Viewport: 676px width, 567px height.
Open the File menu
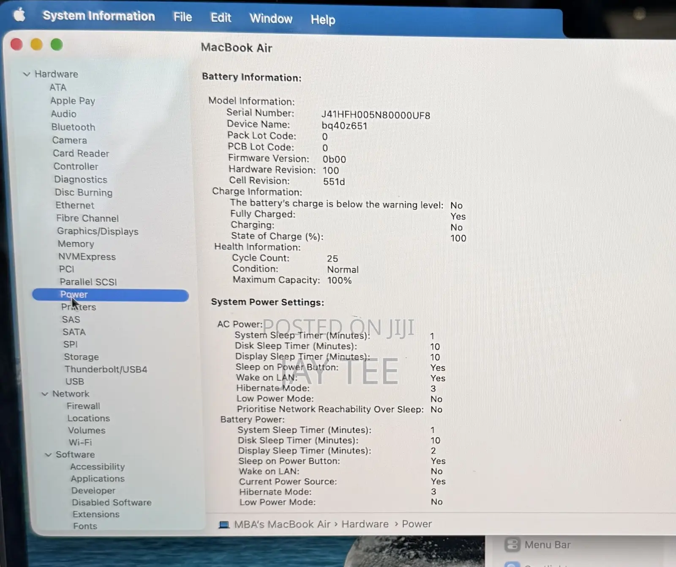point(183,17)
